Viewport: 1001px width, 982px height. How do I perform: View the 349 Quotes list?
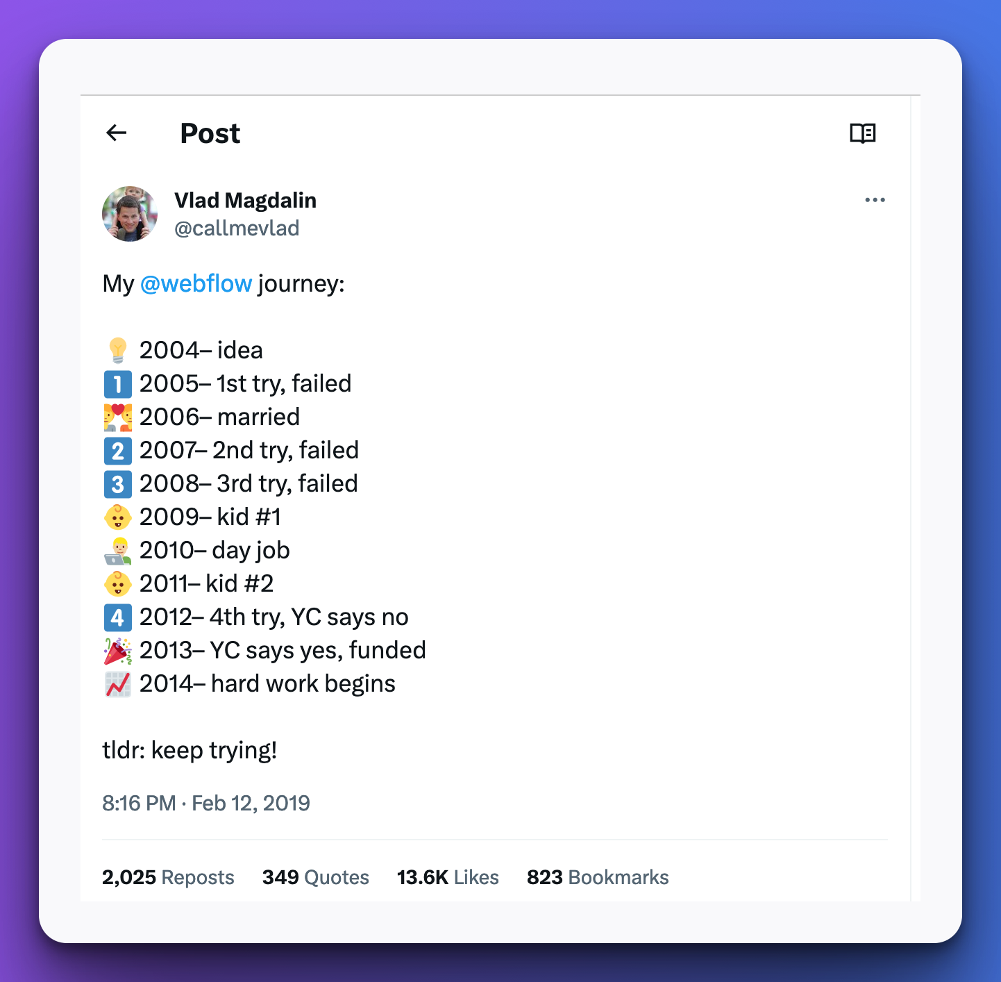tap(316, 877)
